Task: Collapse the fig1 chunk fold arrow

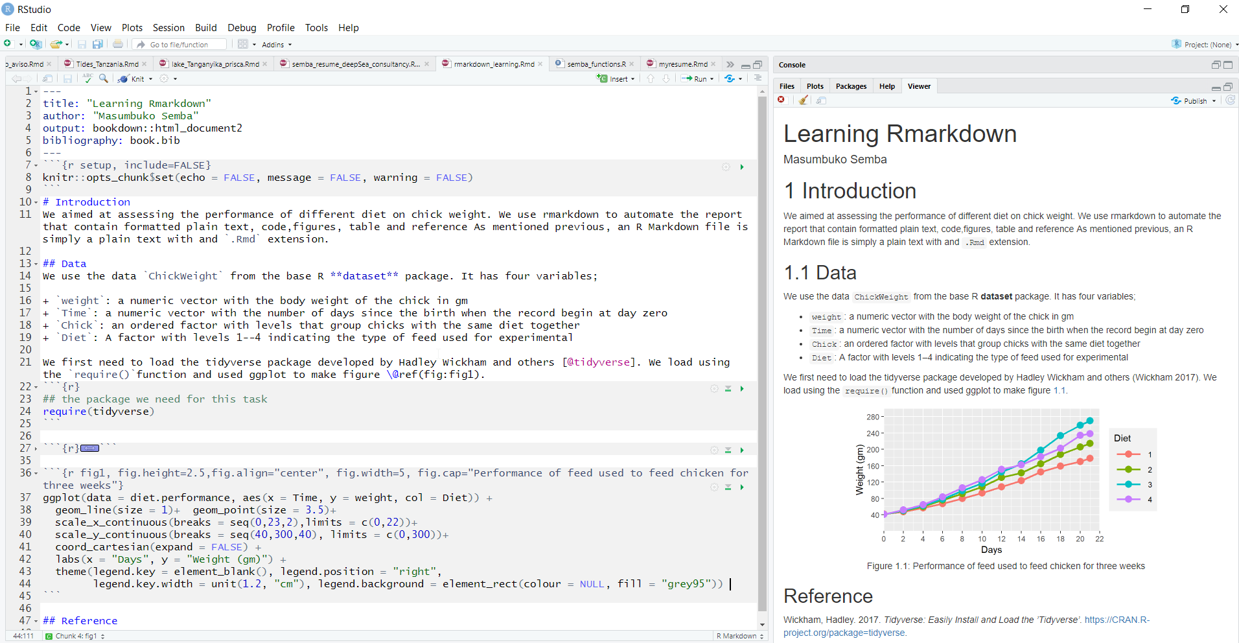Action: tap(36, 473)
